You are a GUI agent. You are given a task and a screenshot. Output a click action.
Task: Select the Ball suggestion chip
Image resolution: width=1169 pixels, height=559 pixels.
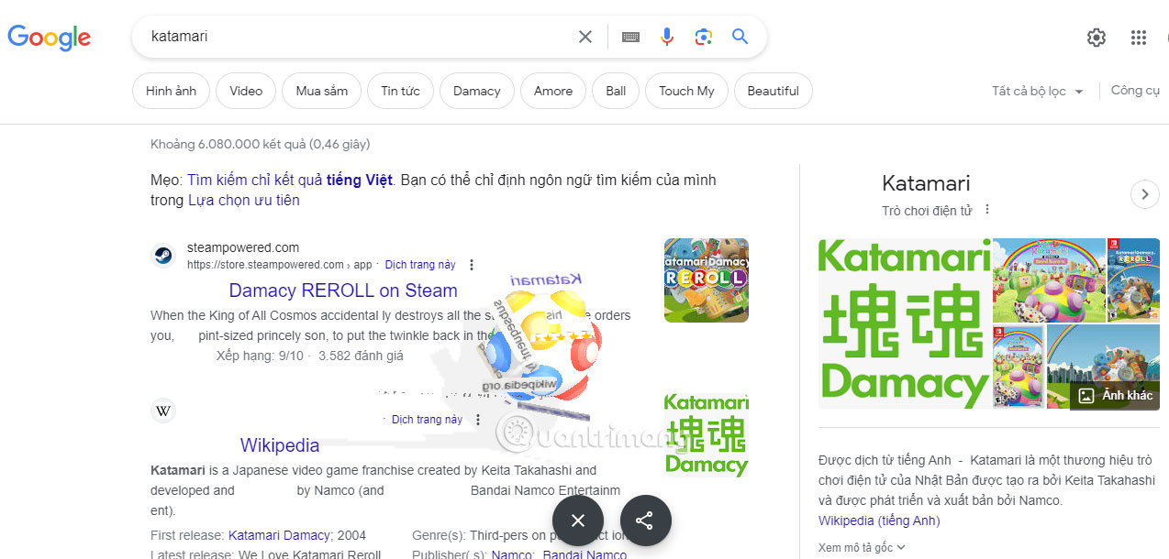tap(616, 91)
